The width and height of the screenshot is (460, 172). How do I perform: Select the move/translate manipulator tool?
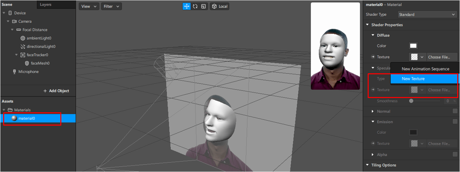point(187,6)
